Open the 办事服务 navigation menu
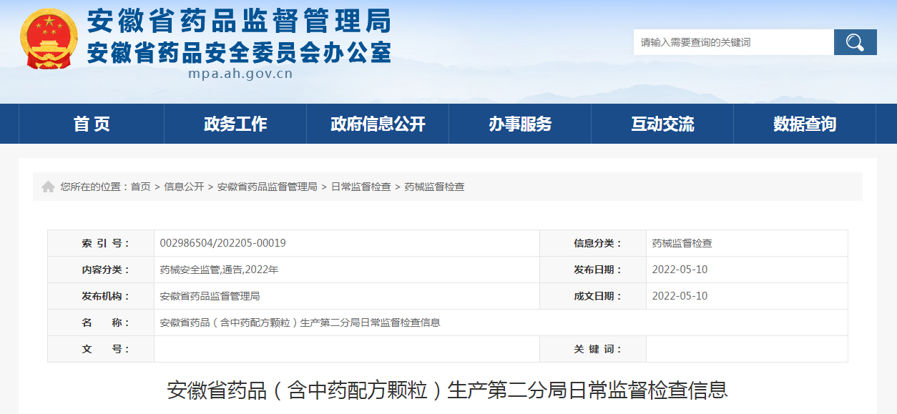 (x=520, y=124)
